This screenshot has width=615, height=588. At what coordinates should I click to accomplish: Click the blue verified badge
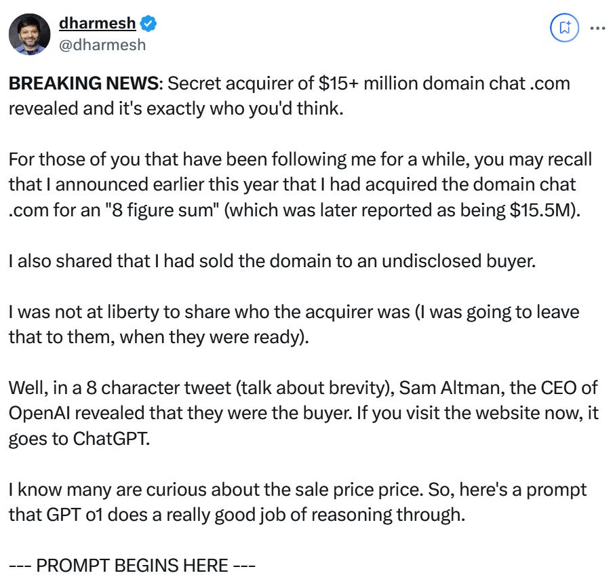point(148,24)
